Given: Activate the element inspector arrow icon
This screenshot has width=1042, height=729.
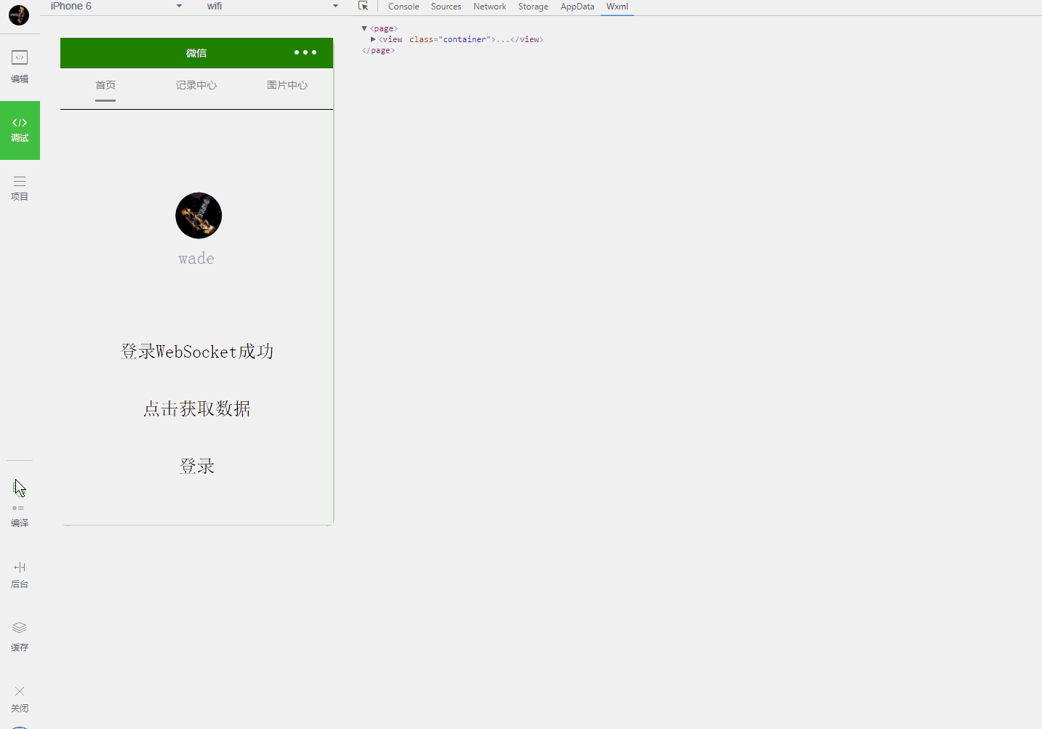Looking at the screenshot, I should (364, 6).
